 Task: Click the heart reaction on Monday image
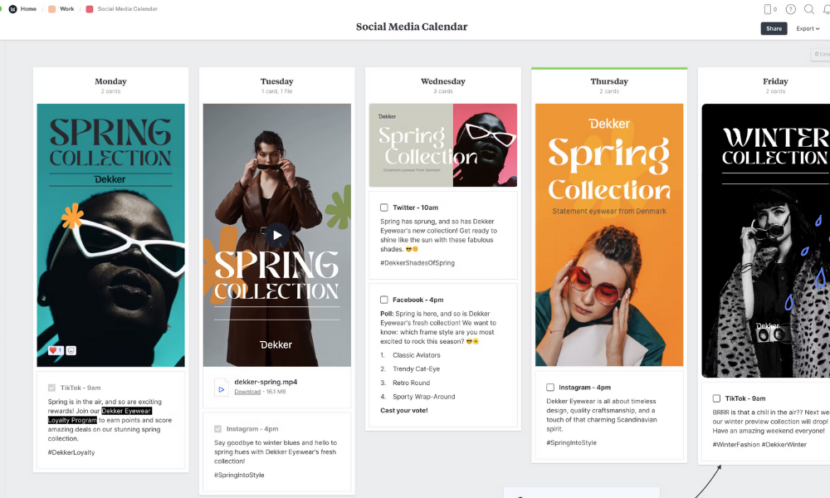click(55, 350)
